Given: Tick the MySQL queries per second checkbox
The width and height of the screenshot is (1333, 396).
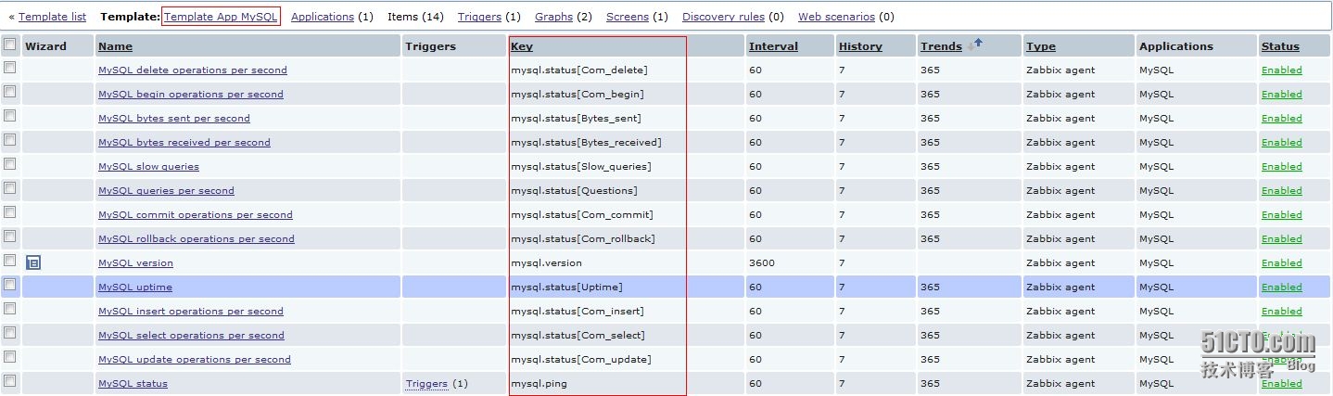Looking at the screenshot, I should click(10, 188).
